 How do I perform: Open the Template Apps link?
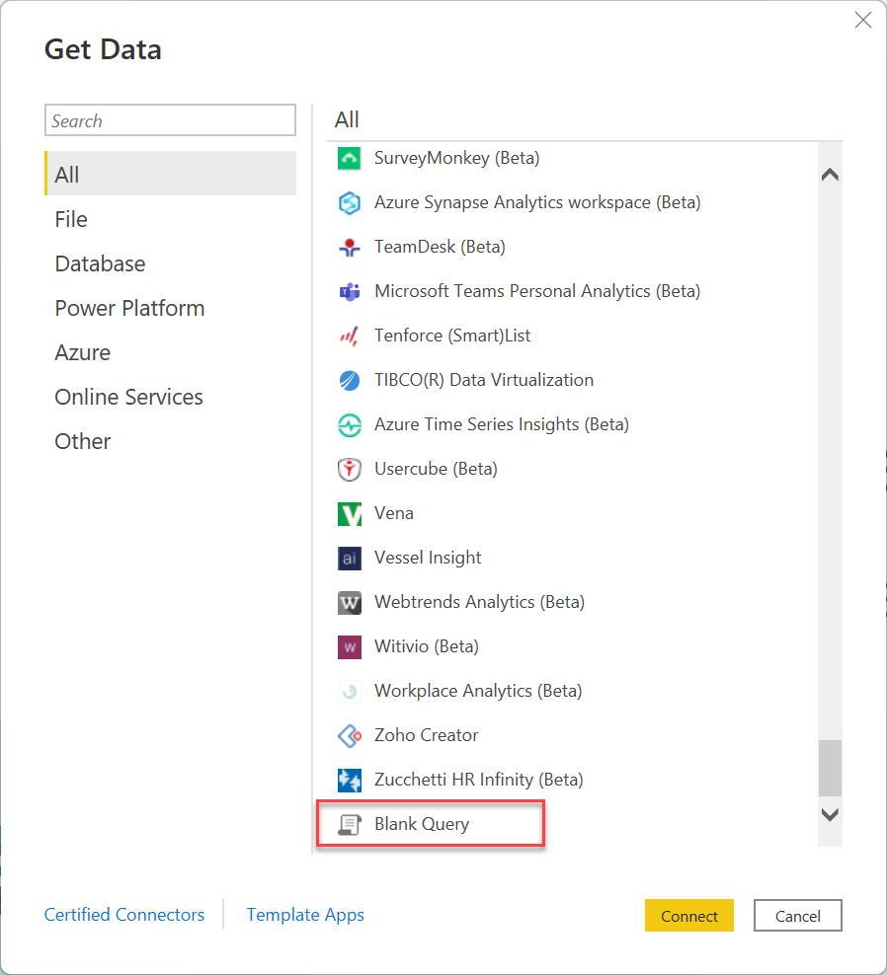(x=305, y=915)
